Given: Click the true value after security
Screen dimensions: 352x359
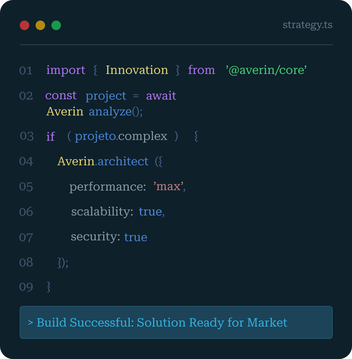Looking at the screenshot, I should click(x=136, y=237).
